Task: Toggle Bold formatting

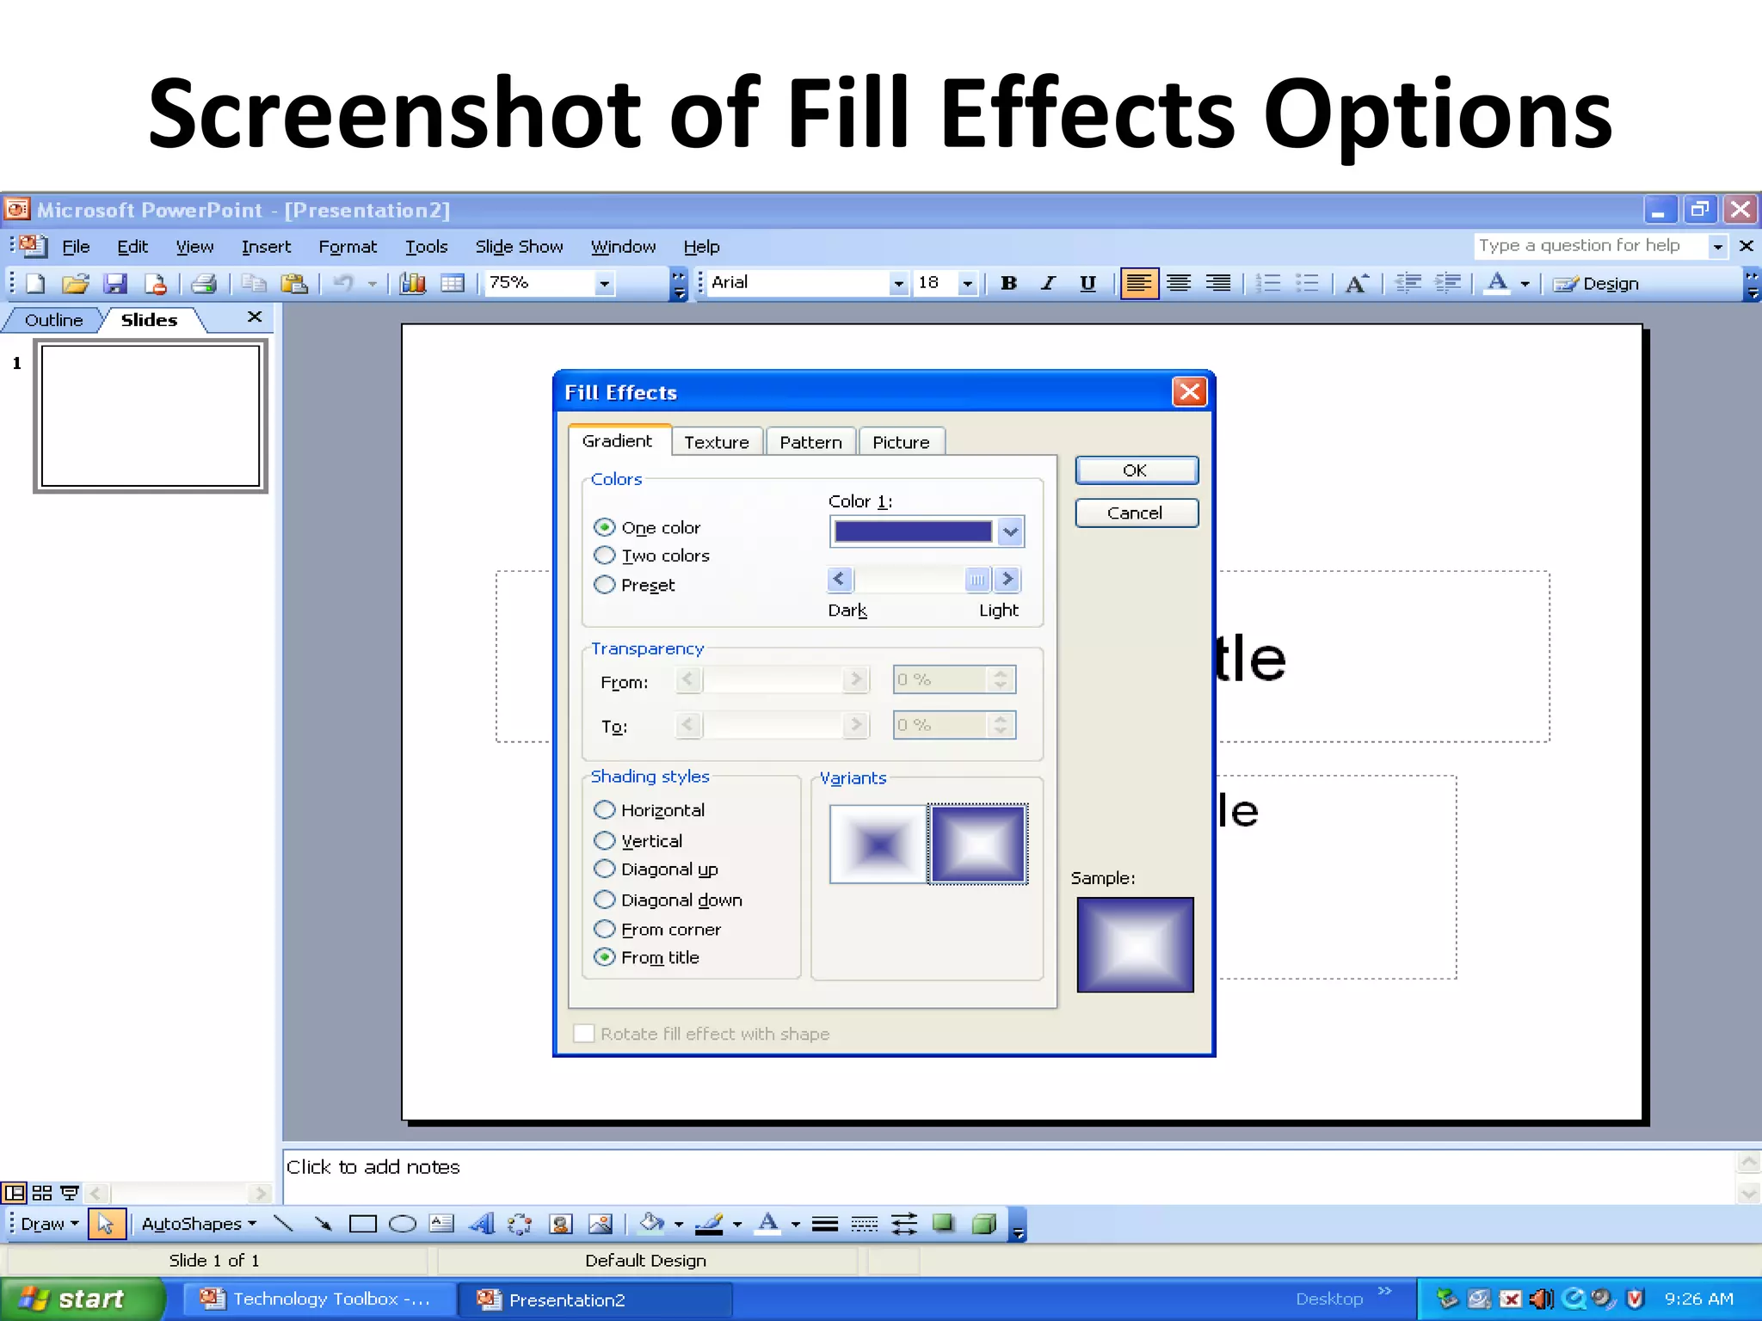Action: tap(1009, 283)
